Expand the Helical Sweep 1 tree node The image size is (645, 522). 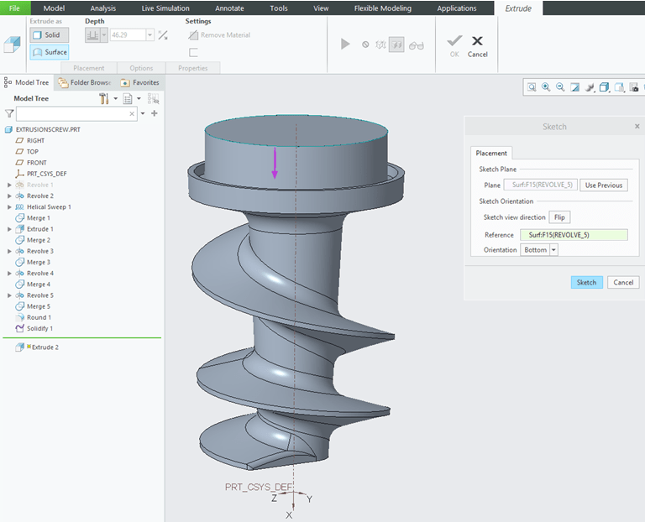[9, 206]
